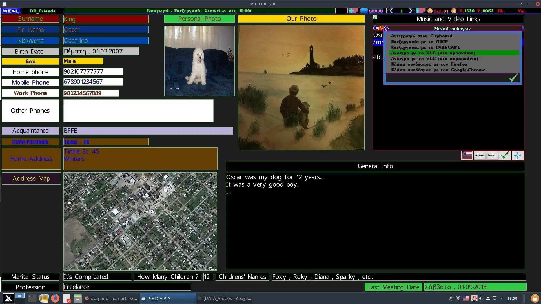The width and height of the screenshot is (541, 304).
Task: Confirm the options menu with the green checkmark
Action: point(514,78)
